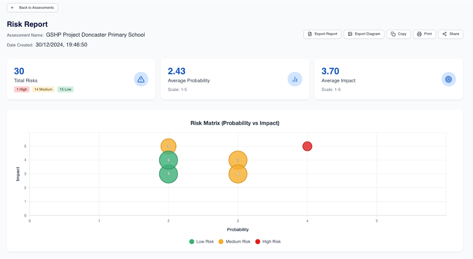Click the Copy icon
The width and height of the screenshot is (473, 259).
coord(393,34)
